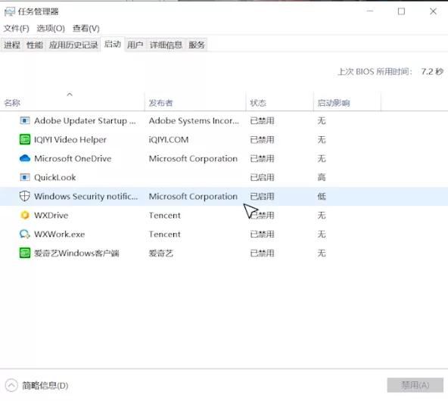Click publisher Microsoft Corporation in OneDrive row

[x=193, y=159]
